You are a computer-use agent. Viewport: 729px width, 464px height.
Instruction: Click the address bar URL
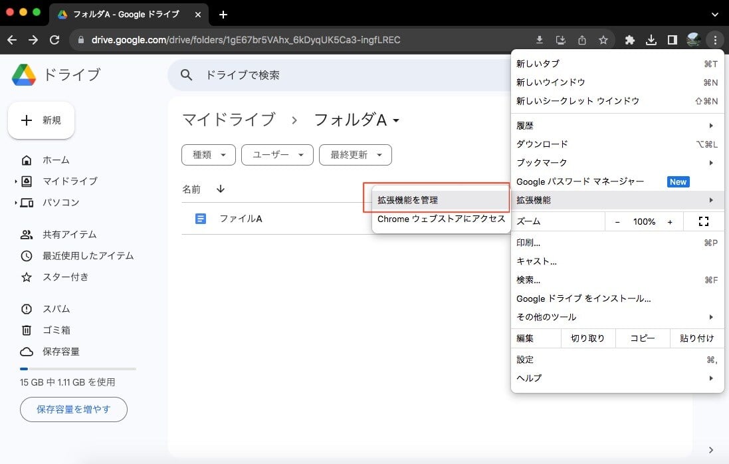point(245,40)
